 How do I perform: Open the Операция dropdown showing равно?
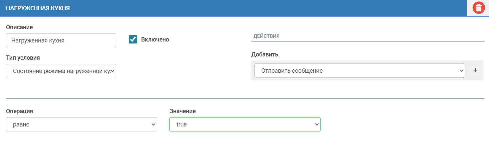pyautogui.click(x=82, y=124)
